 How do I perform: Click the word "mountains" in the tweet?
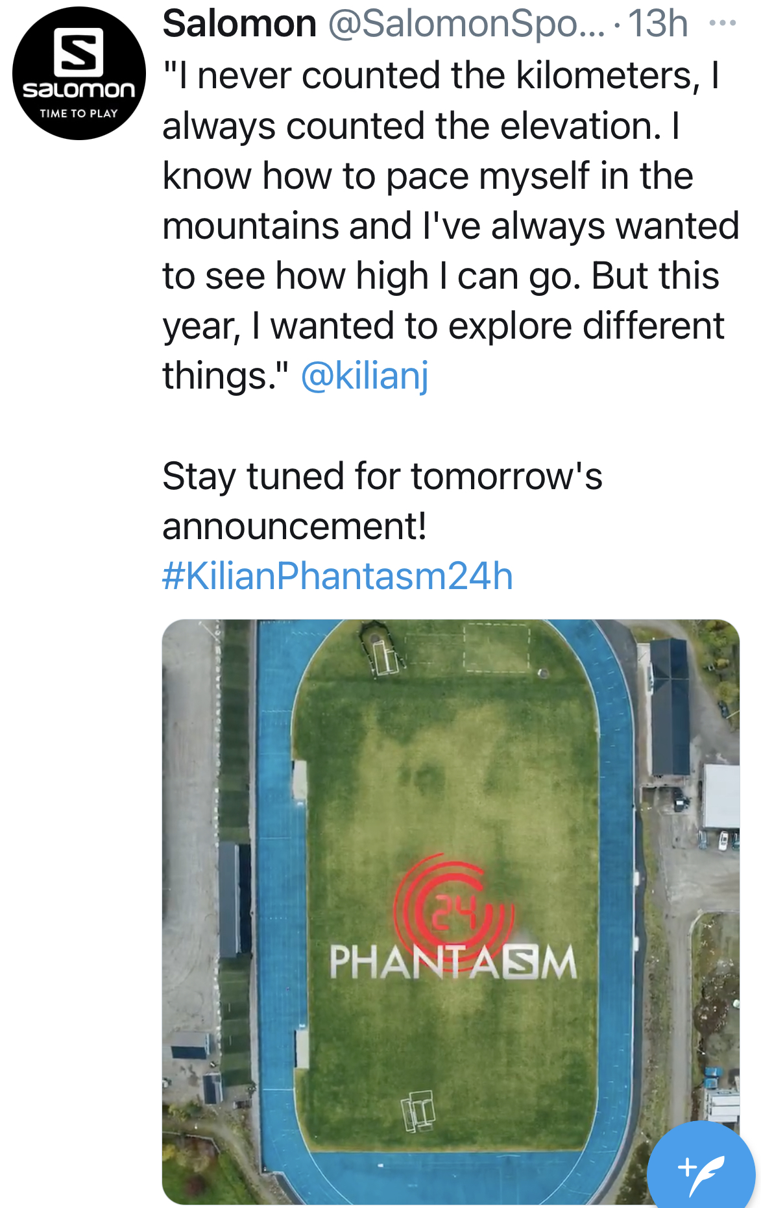(250, 226)
